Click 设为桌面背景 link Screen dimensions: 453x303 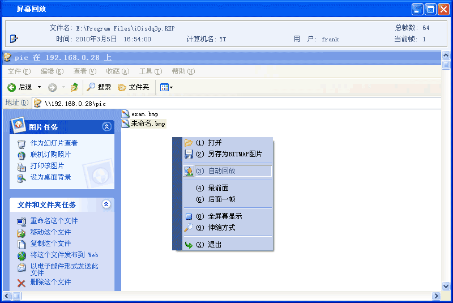(x=50, y=177)
